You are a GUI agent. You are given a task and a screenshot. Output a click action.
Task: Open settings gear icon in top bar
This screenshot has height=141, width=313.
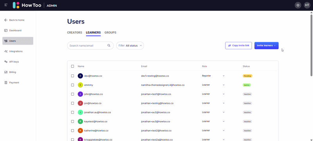tap(298, 5)
